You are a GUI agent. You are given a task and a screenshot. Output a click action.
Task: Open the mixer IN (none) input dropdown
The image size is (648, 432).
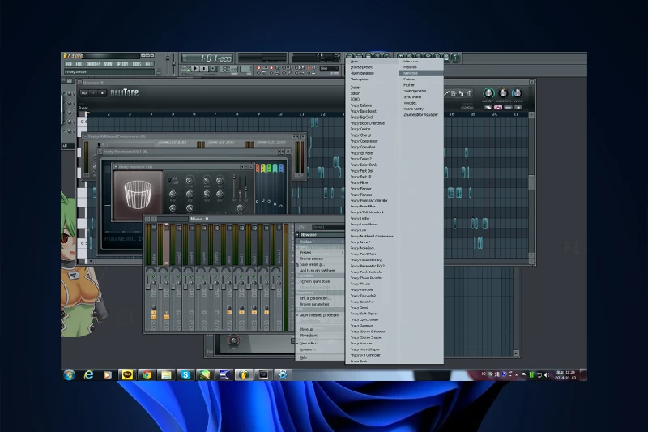[329, 227]
